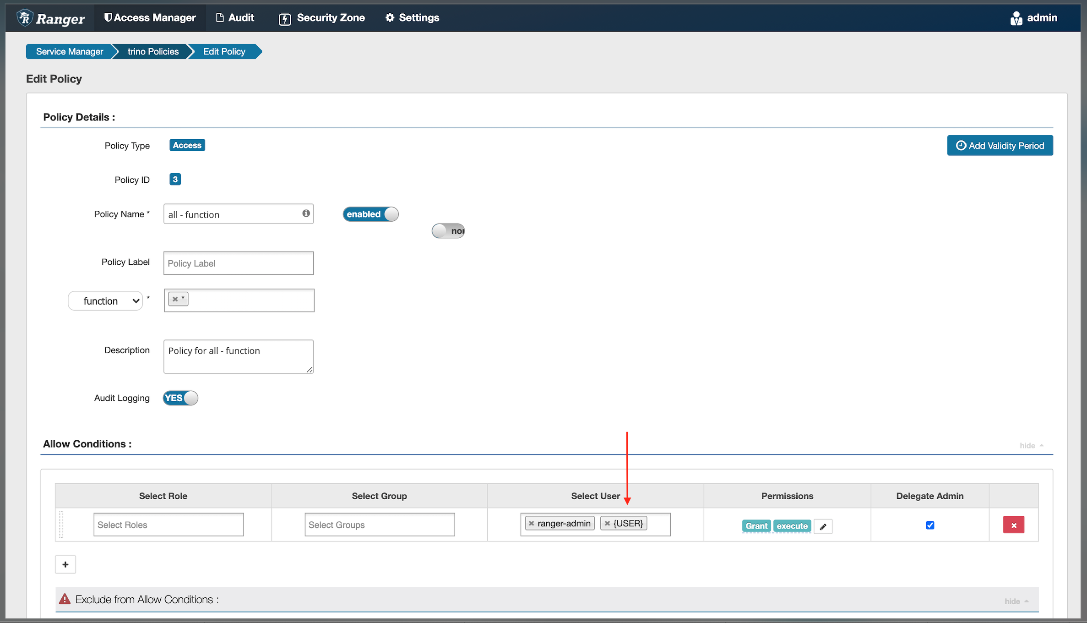Open the function resource type dropdown
Screen dimensions: 1087x623
pos(106,301)
